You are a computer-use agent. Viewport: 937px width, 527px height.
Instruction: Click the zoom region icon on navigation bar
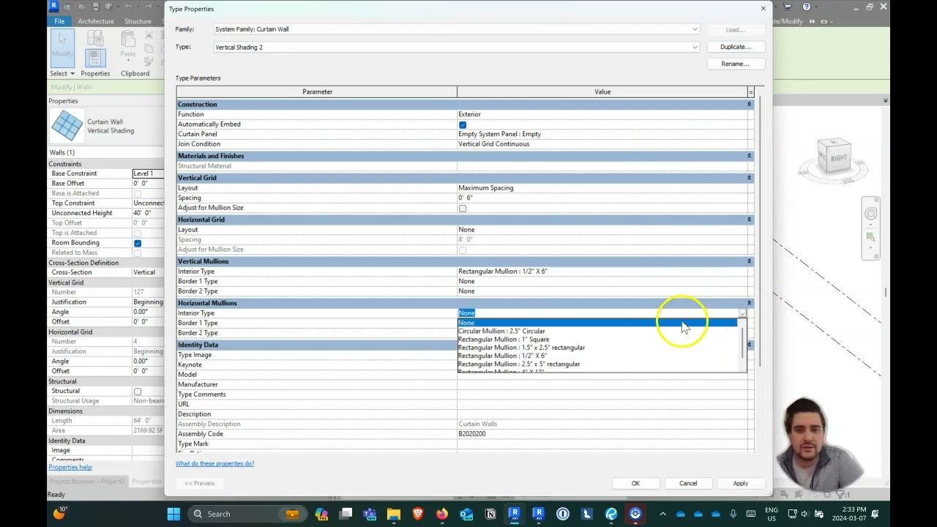point(870,237)
